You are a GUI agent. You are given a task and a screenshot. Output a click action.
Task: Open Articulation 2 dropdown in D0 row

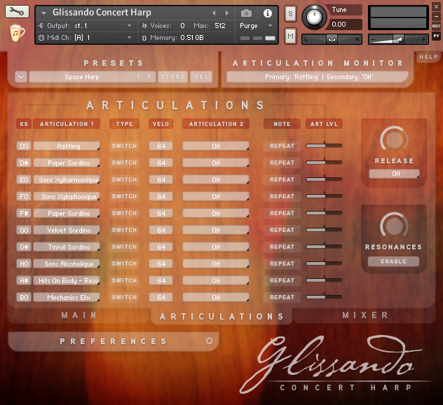click(x=216, y=146)
